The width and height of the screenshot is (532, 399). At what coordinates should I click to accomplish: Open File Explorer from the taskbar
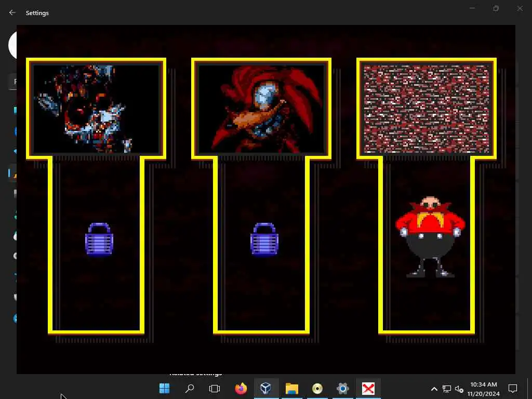coord(292,389)
